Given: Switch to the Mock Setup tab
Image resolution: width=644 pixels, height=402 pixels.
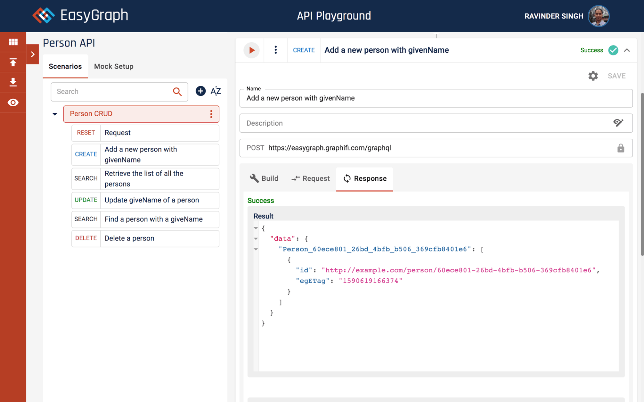Looking at the screenshot, I should click(x=114, y=66).
